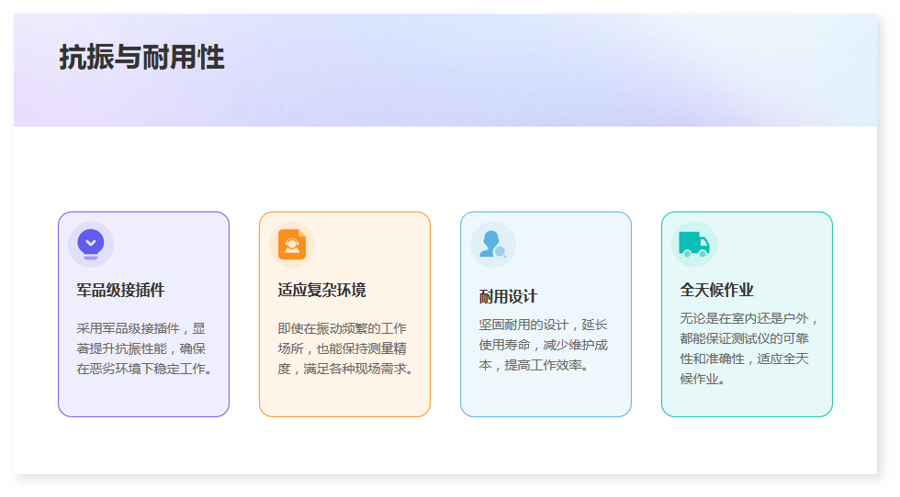Select the paragraph starting 无论是在室内还是户外
Image resolution: width=900 pixels, height=497 pixels.
[x=747, y=348]
